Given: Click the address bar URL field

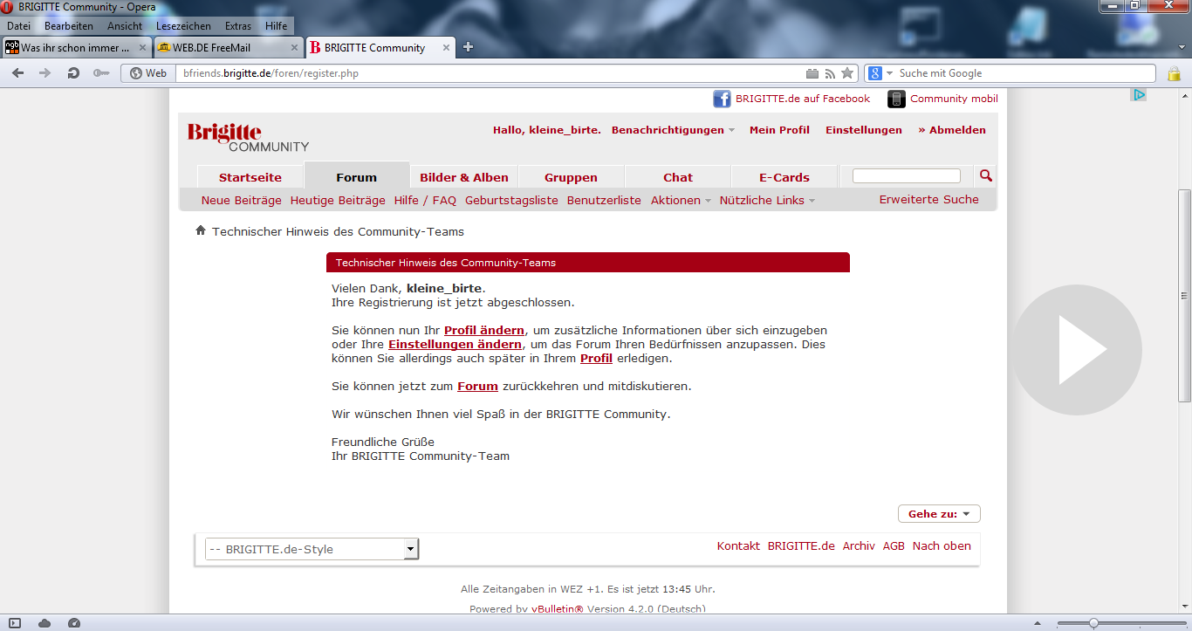Looking at the screenshot, I should [489, 73].
